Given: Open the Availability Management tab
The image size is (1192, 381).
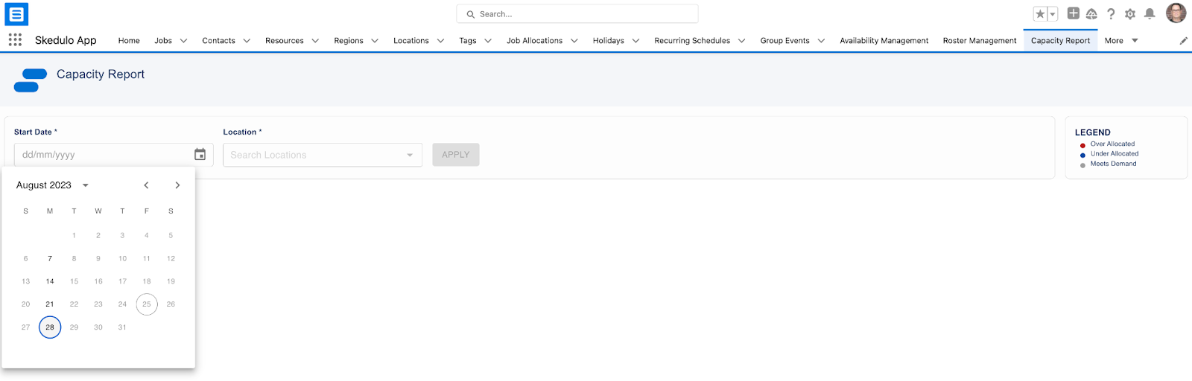Looking at the screenshot, I should click(x=884, y=41).
